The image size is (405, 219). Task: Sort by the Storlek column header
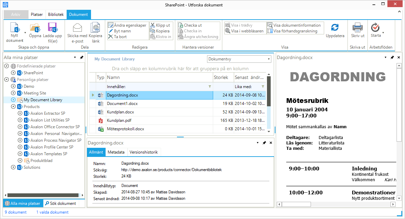(x=223, y=77)
